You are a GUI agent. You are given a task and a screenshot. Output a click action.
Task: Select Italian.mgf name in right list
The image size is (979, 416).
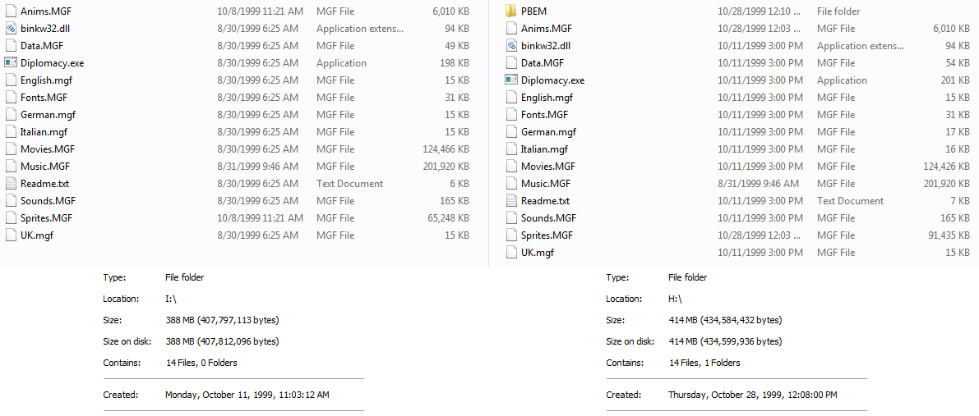(544, 149)
